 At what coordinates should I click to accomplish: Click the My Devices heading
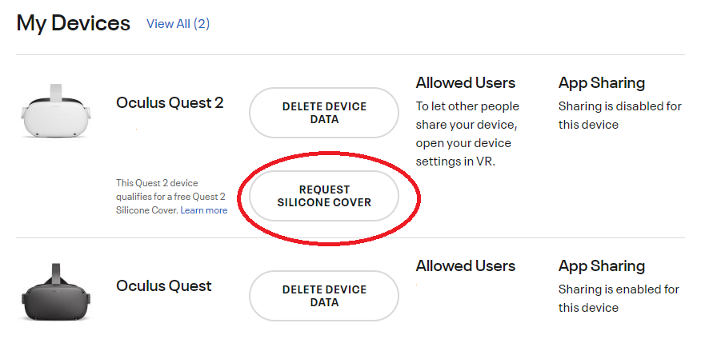coord(73,23)
